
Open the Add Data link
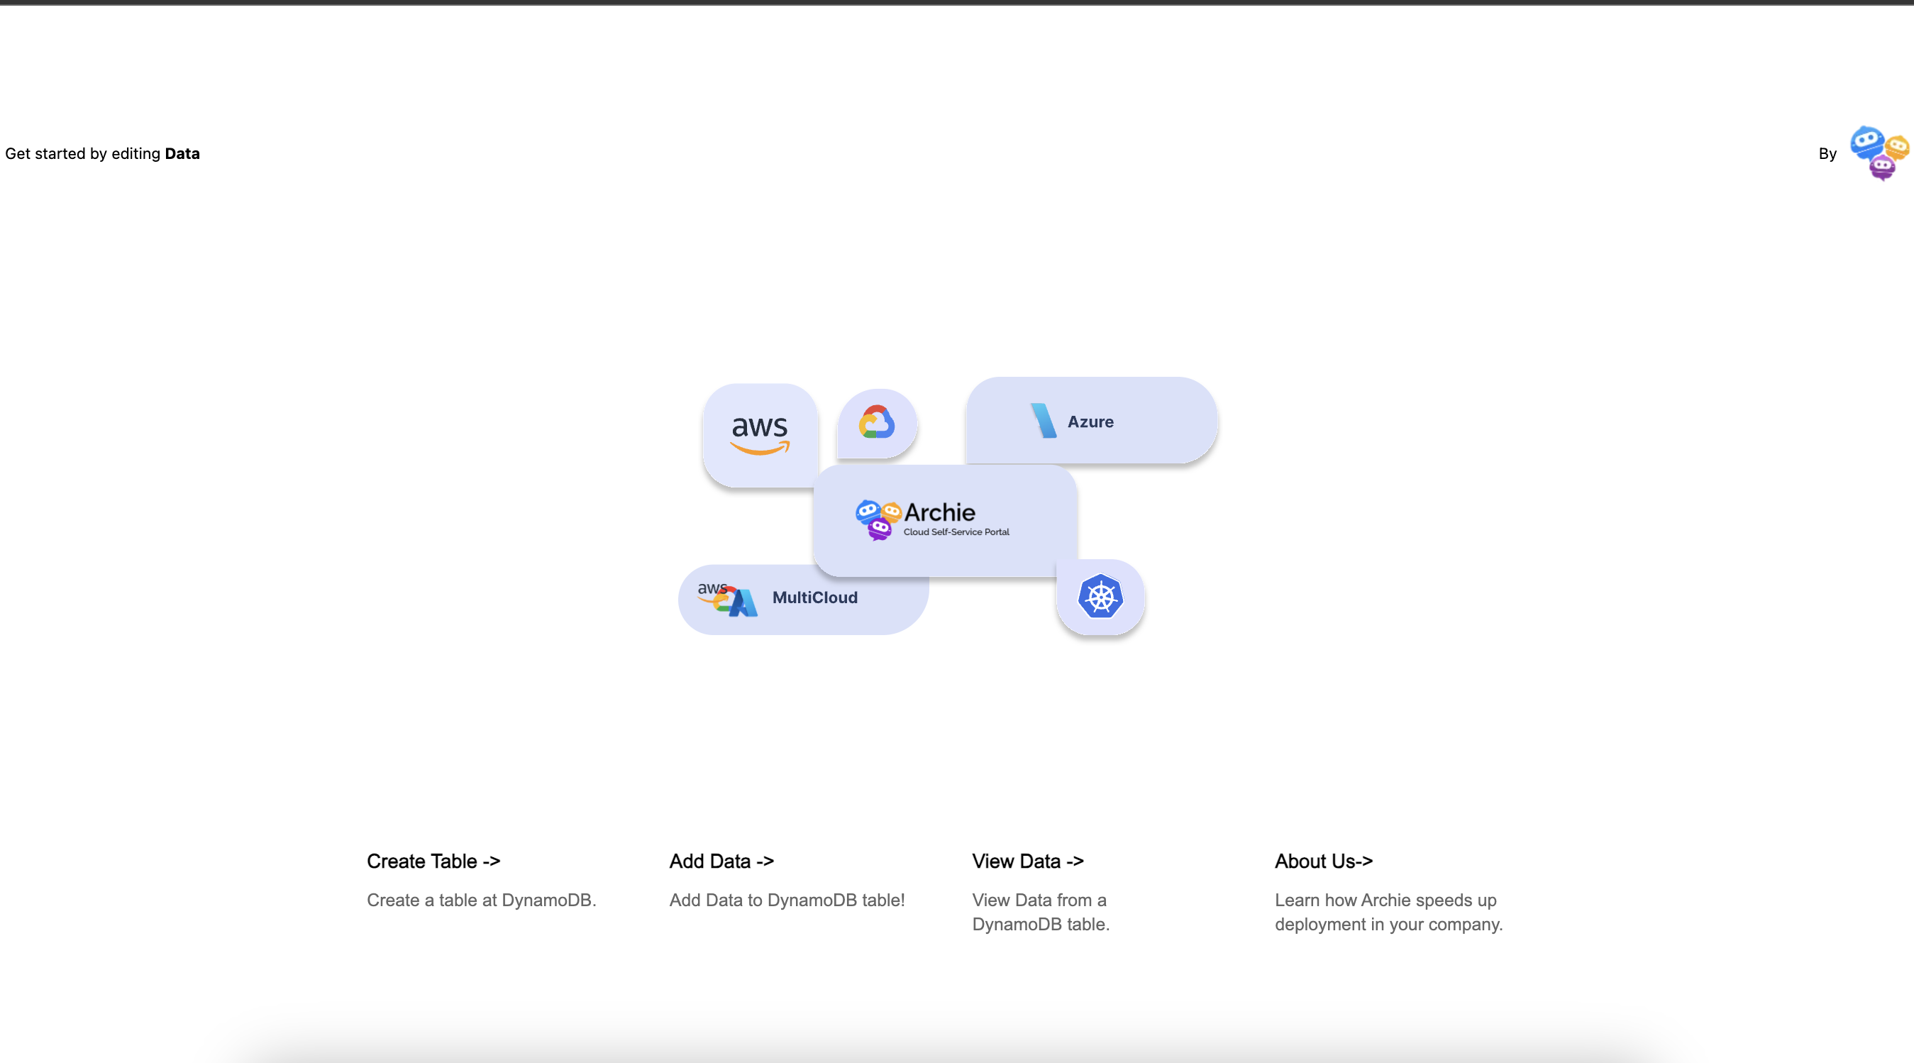(721, 861)
